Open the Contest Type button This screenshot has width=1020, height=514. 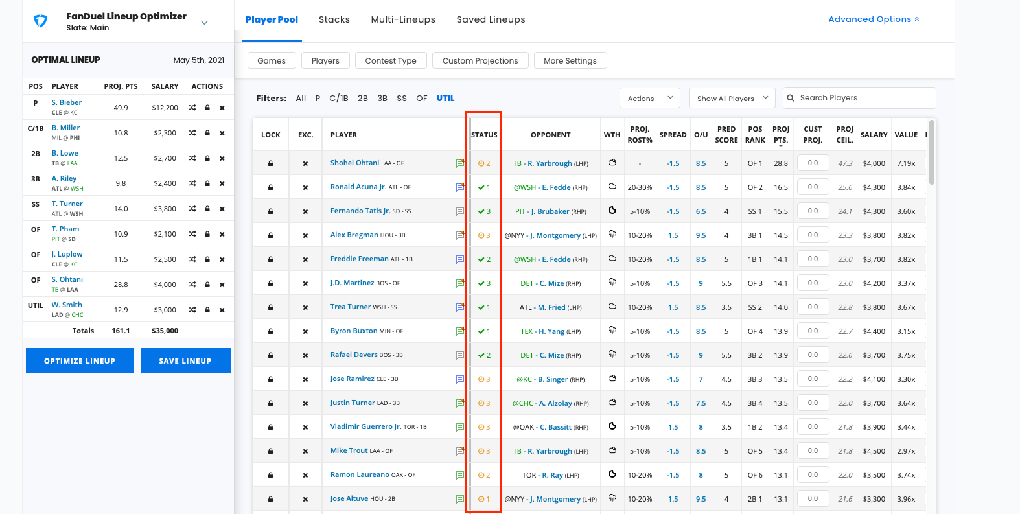click(391, 60)
